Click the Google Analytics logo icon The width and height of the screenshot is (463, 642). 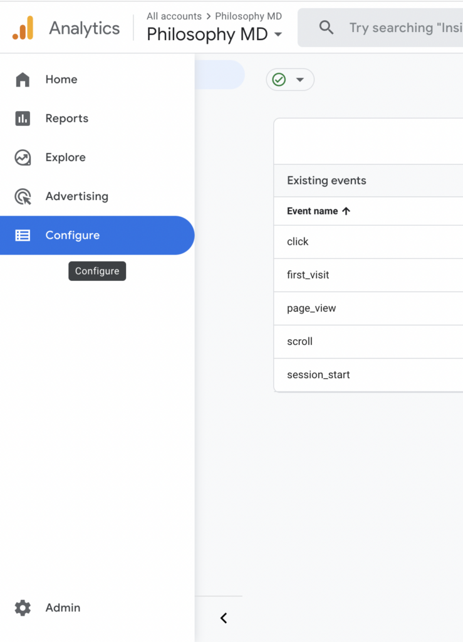pyautogui.click(x=23, y=28)
